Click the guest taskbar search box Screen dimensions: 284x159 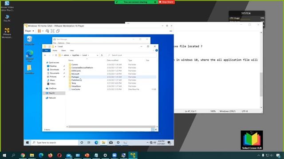click(55, 142)
